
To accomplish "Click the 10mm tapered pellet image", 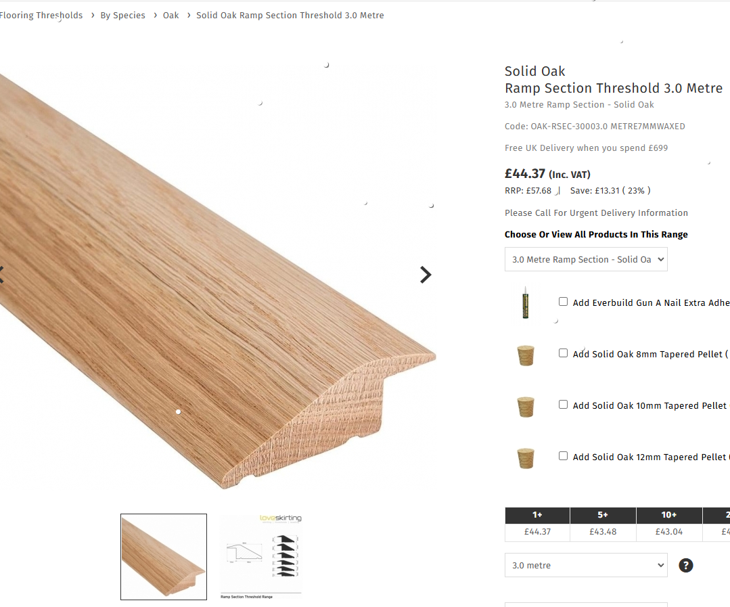I will point(526,407).
